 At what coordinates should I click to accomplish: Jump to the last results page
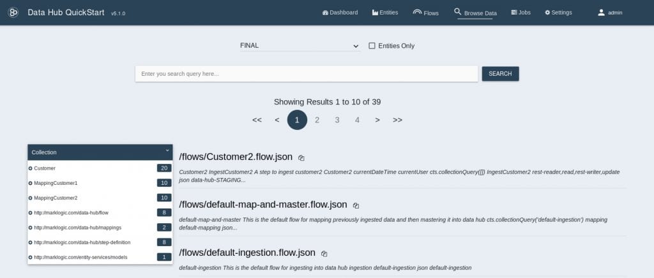[x=397, y=120]
